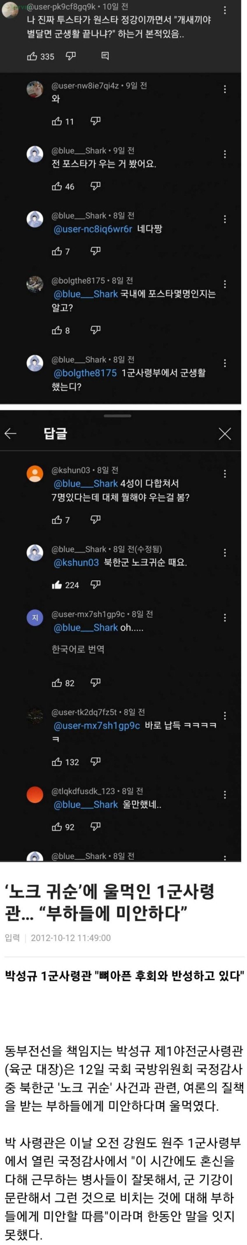Viewport: 247px width, 1245px height.
Task: Open more options for top comment
Action: pos(225,10)
